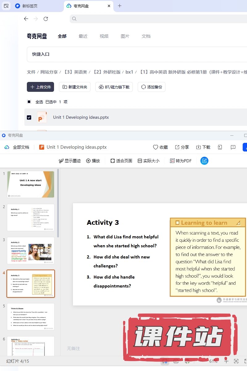
Task: Uncheck the Unit 1 Developing ideas.pptx checkbox
Action: point(29,117)
